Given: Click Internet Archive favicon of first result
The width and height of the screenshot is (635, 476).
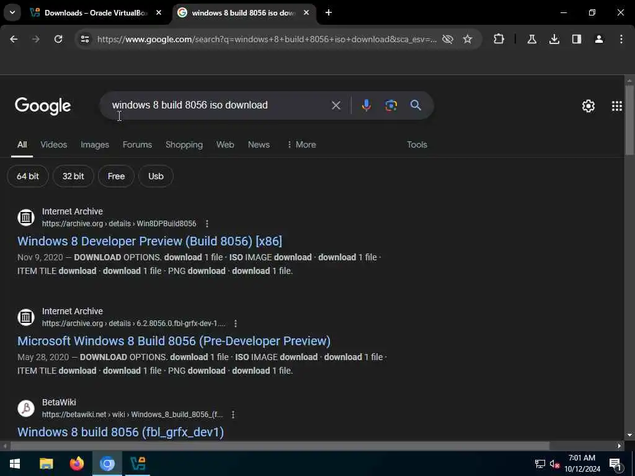Looking at the screenshot, I should click(26, 218).
